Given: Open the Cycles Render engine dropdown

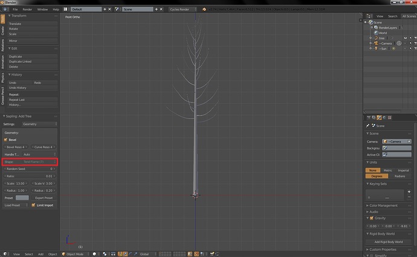Looking at the screenshot, I should (x=183, y=9).
